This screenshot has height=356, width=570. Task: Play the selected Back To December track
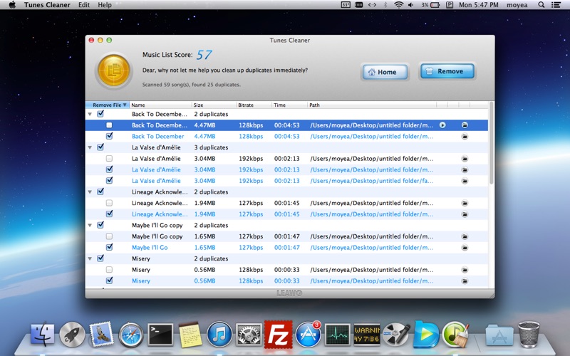tap(442, 125)
